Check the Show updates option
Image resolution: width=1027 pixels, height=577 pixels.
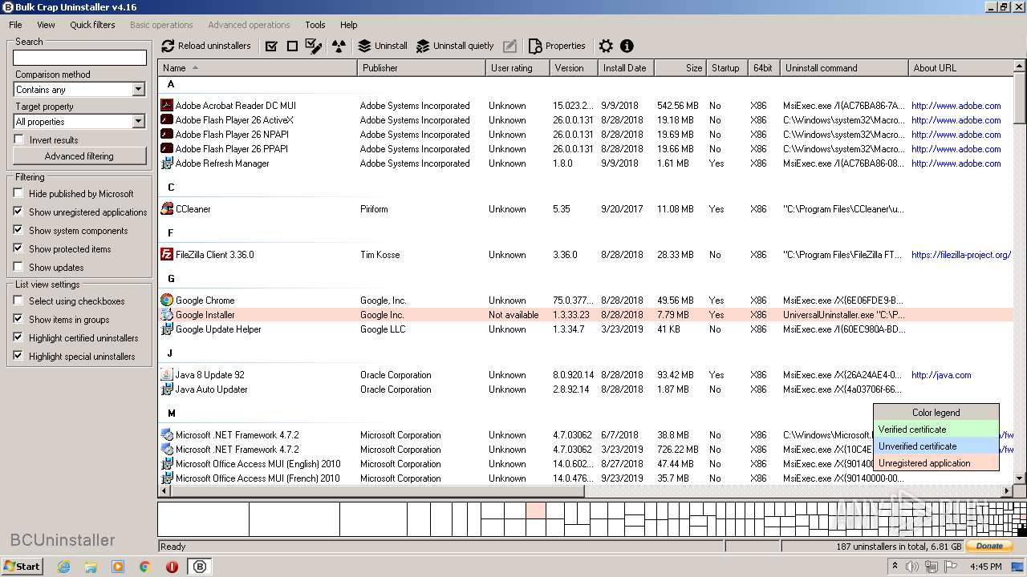18,267
